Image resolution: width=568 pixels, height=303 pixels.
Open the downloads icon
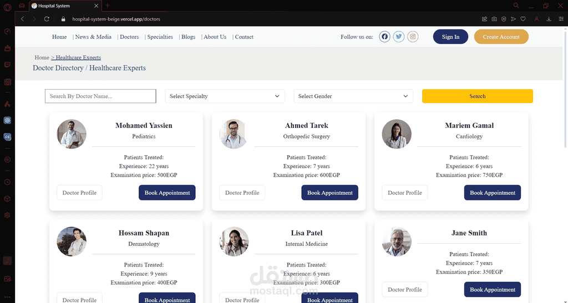point(549,19)
